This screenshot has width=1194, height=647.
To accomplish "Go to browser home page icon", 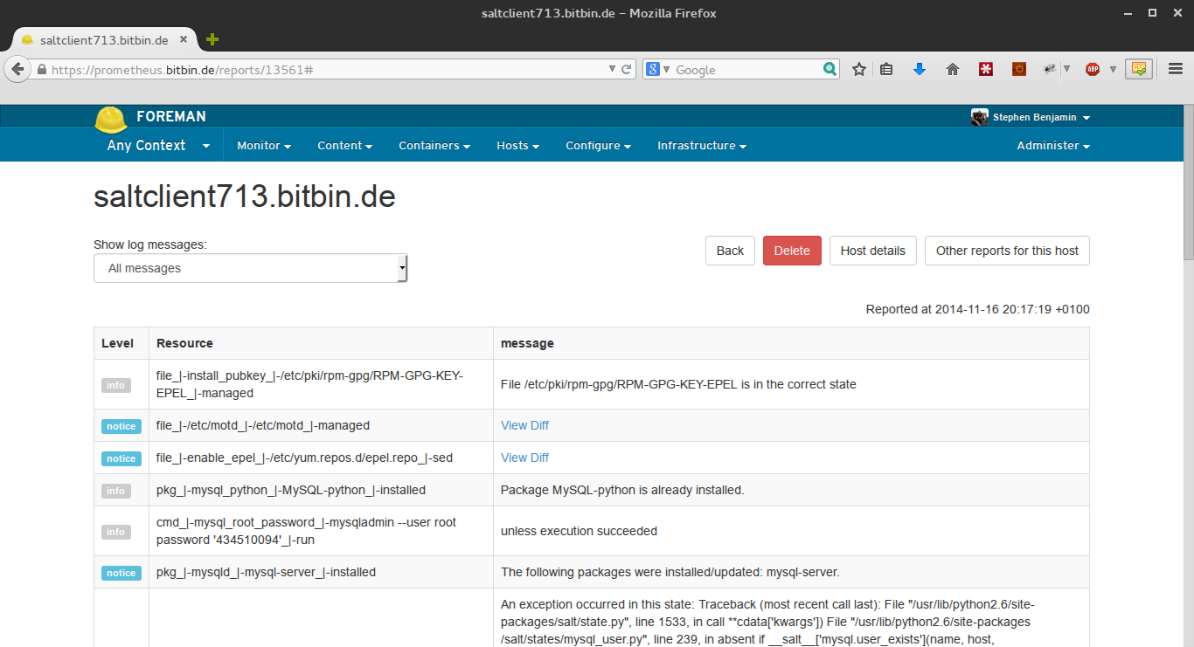I will coord(953,69).
